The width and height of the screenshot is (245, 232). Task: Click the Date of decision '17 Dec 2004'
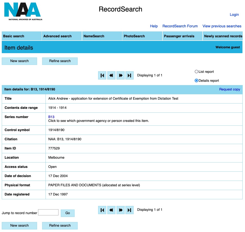[x=58, y=176]
